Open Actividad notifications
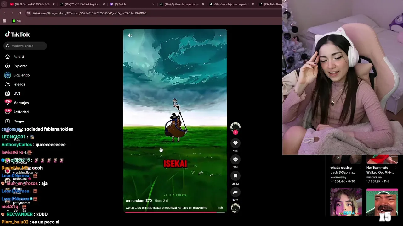403x226 pixels. tap(21, 112)
